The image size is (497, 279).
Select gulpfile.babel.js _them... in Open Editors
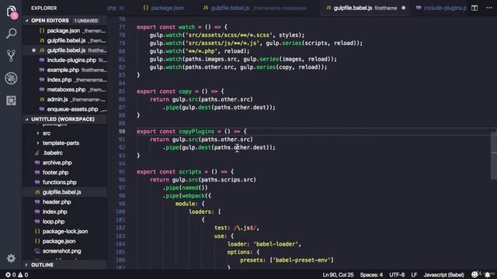[65, 40]
